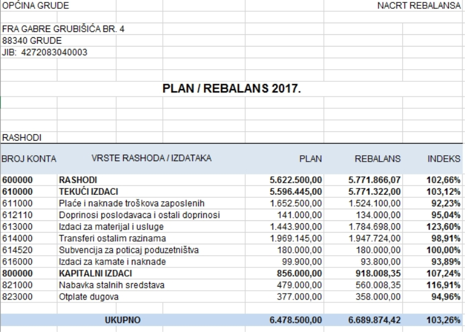
Task: Click the '88340 GRUDE' cell
Action: (32, 41)
